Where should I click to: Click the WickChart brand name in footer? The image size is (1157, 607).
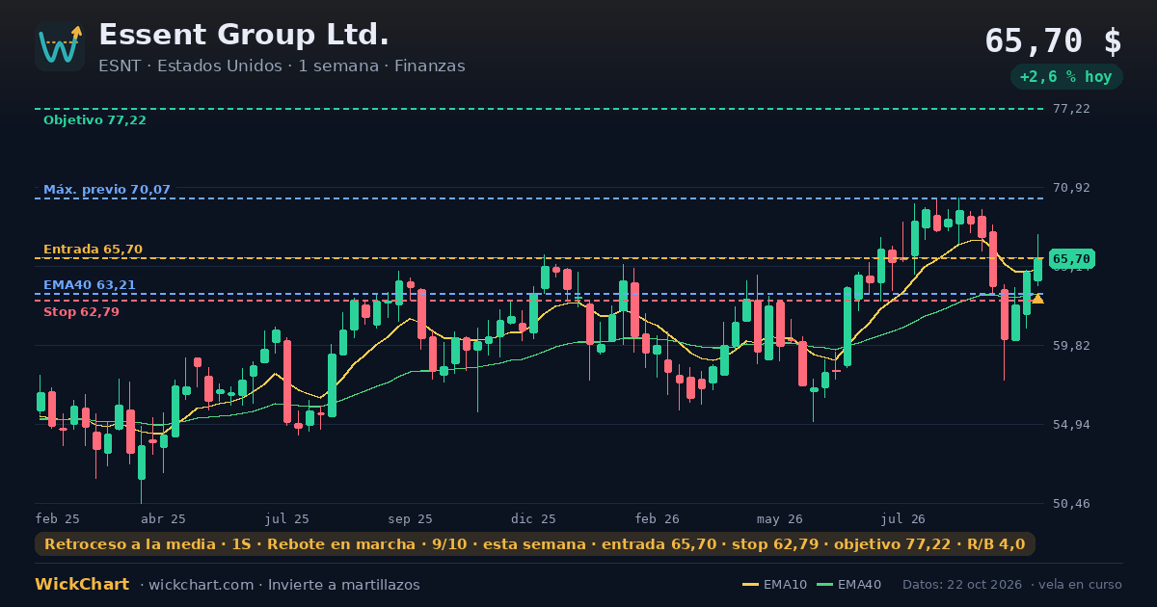click(x=82, y=584)
